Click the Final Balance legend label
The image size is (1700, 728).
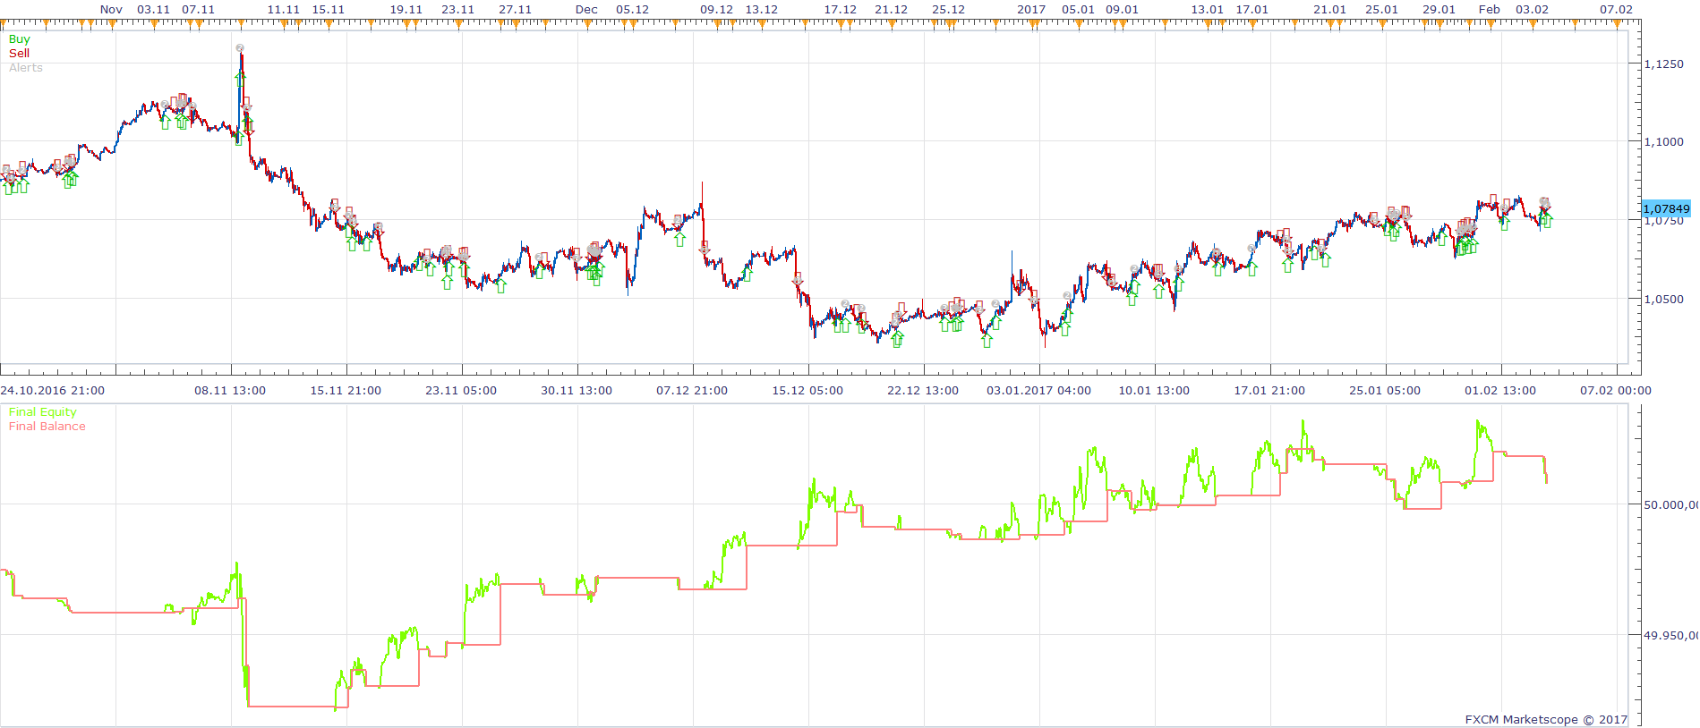[x=47, y=427]
